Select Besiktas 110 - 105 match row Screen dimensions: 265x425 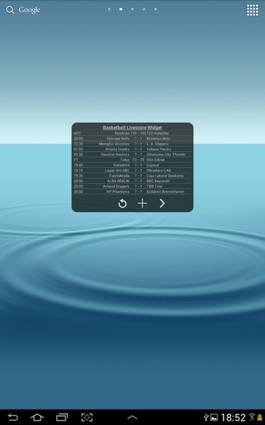[x=132, y=133]
